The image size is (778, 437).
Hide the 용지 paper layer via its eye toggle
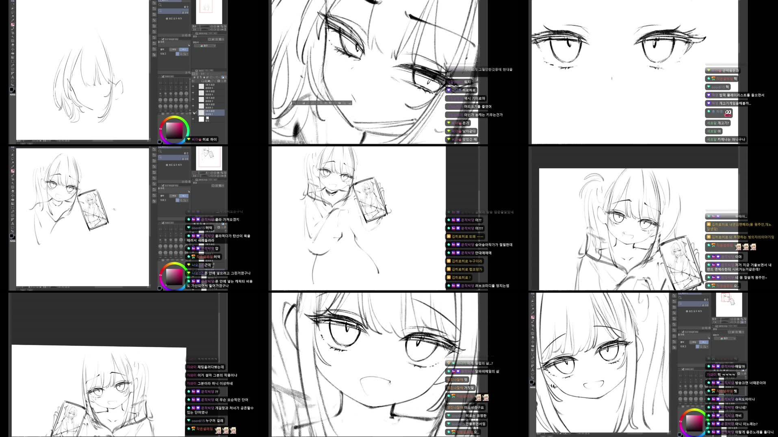pyautogui.click(x=193, y=118)
